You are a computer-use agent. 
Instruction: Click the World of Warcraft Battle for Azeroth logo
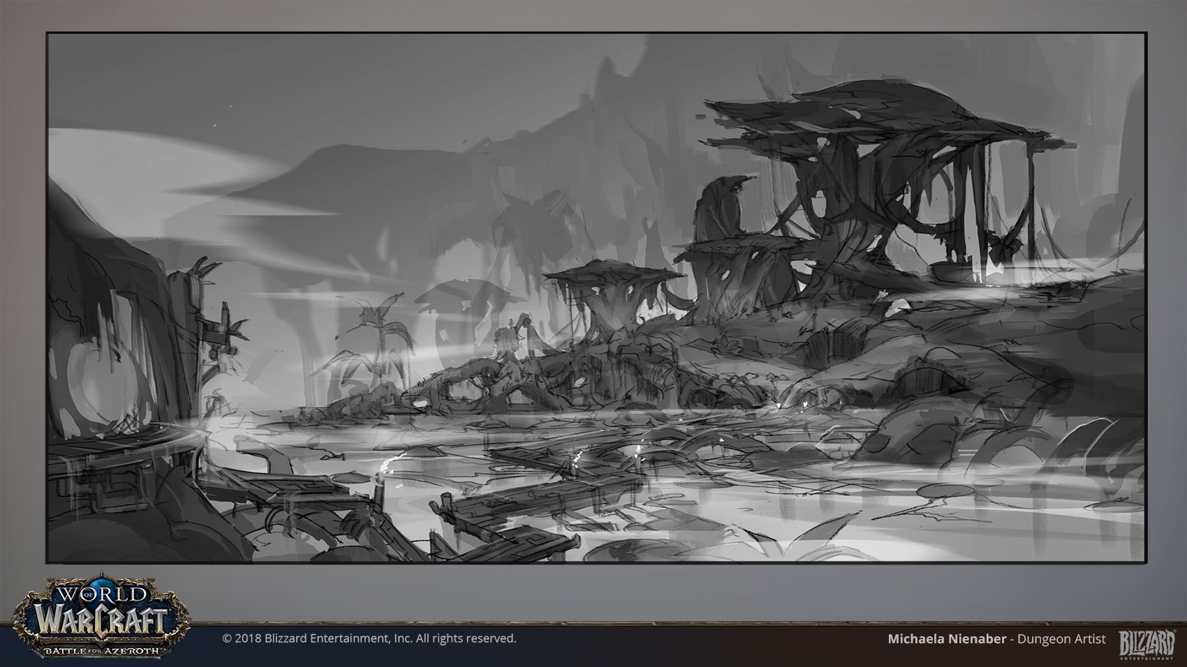coord(101,615)
